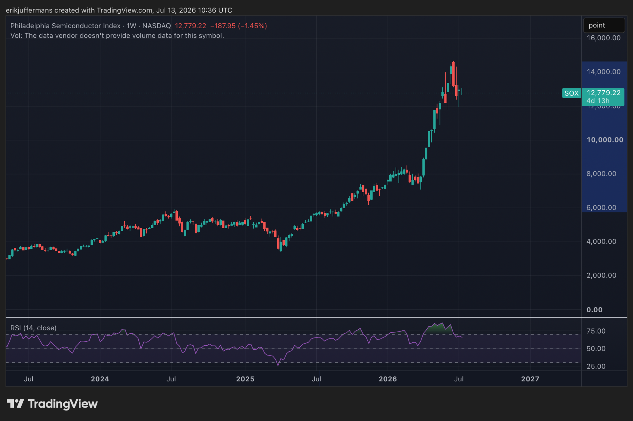Click the 2024 label on time axis

tap(100, 379)
